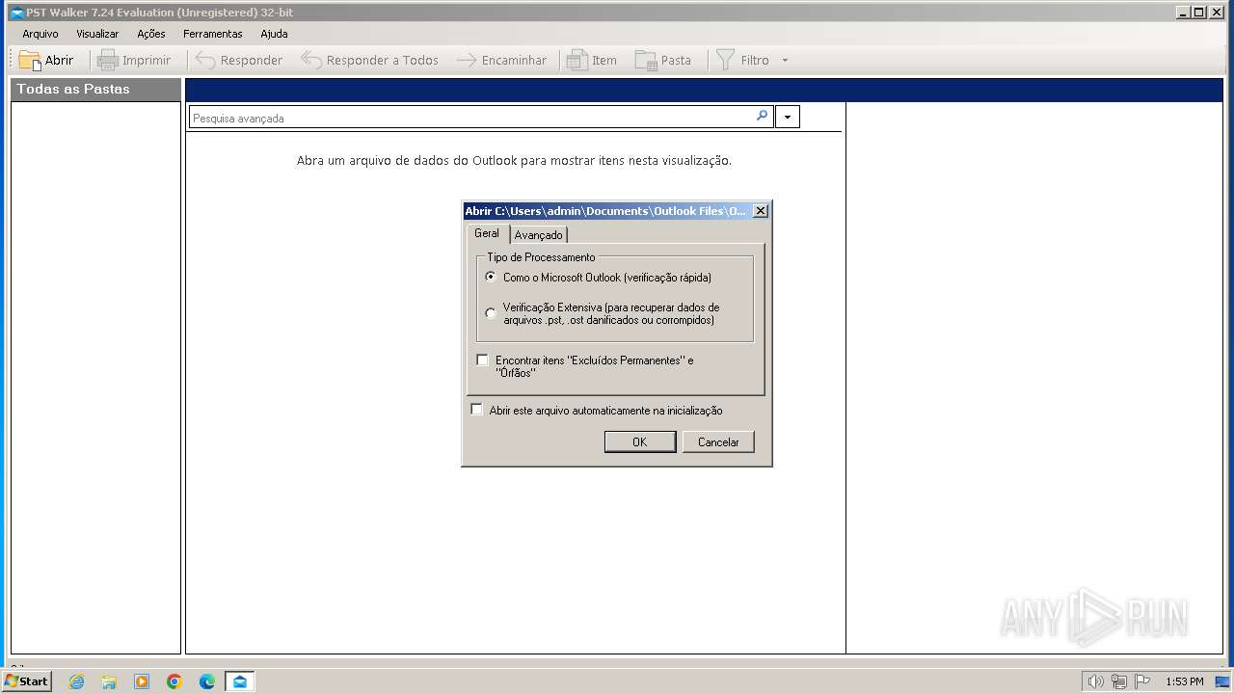Confirm the dialog with OK
The width and height of the screenshot is (1234, 694).
pyautogui.click(x=639, y=441)
